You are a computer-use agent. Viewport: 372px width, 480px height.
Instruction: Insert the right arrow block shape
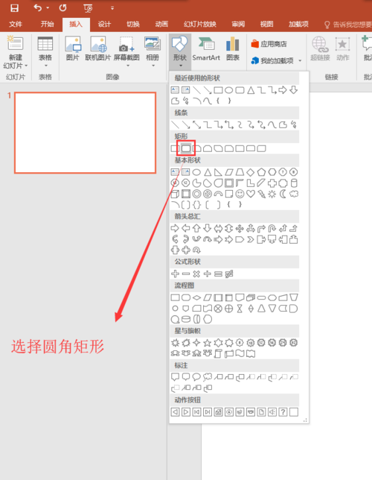tap(175, 228)
